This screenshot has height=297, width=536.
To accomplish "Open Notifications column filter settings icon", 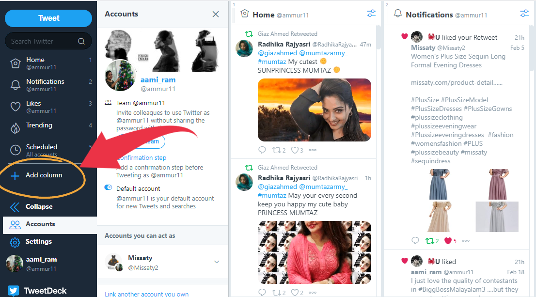I will (x=524, y=14).
